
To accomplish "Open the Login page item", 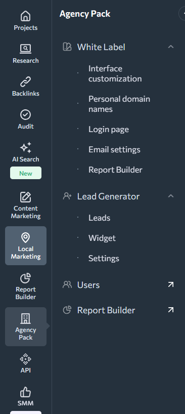I will coord(109,130).
